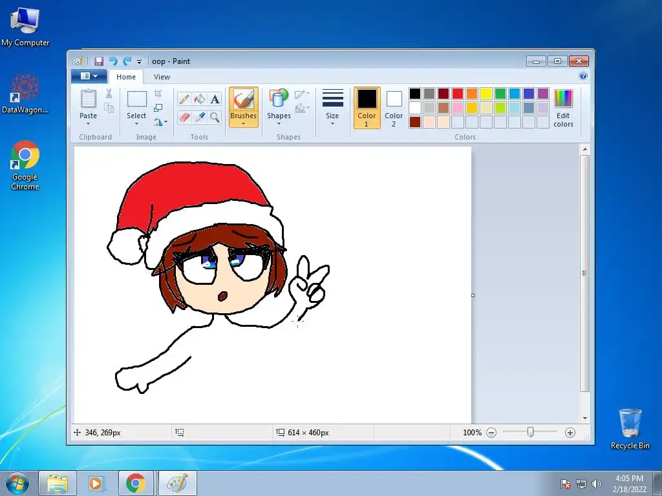The width and height of the screenshot is (662, 496).
Task: Click the Undo arrow in title bar
Action: (x=113, y=61)
